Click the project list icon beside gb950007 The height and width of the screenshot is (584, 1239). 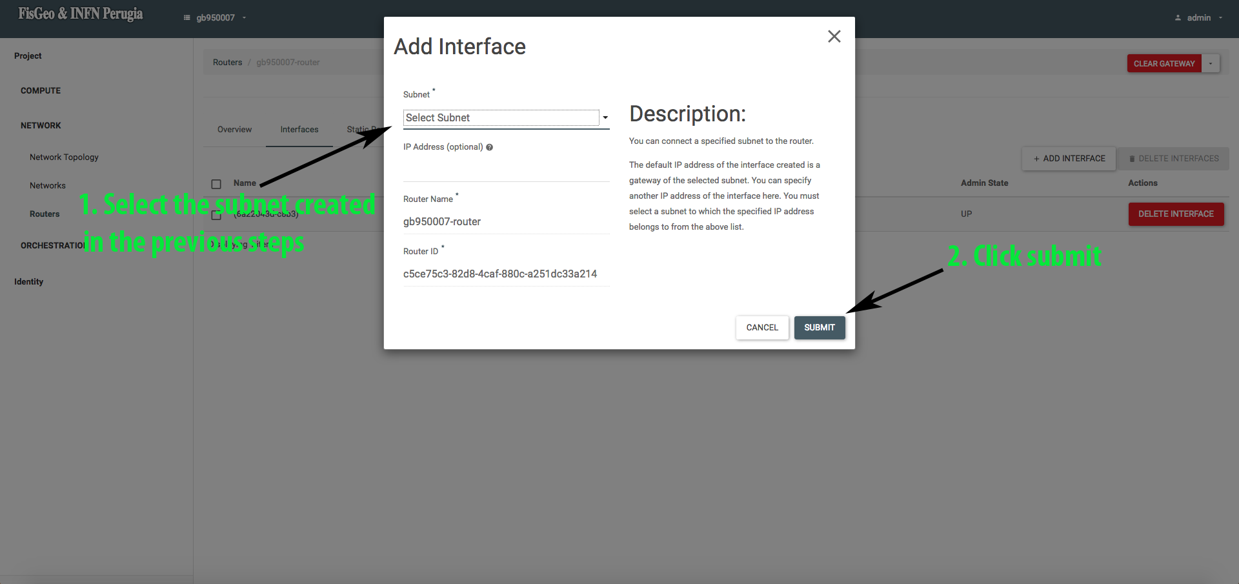187,18
